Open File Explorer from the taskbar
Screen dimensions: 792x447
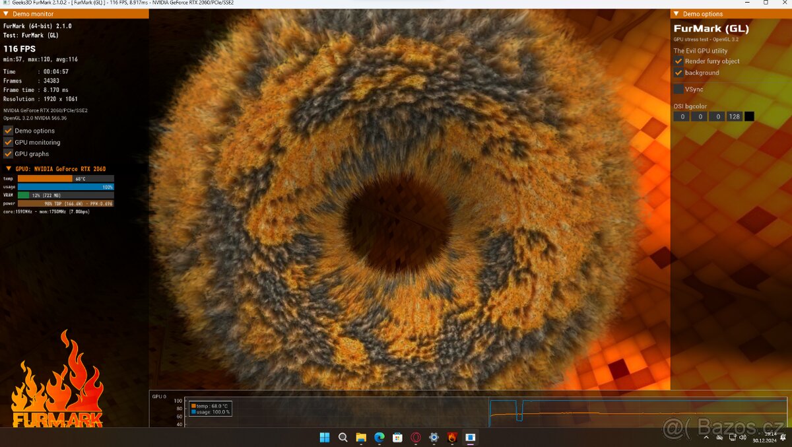point(361,437)
